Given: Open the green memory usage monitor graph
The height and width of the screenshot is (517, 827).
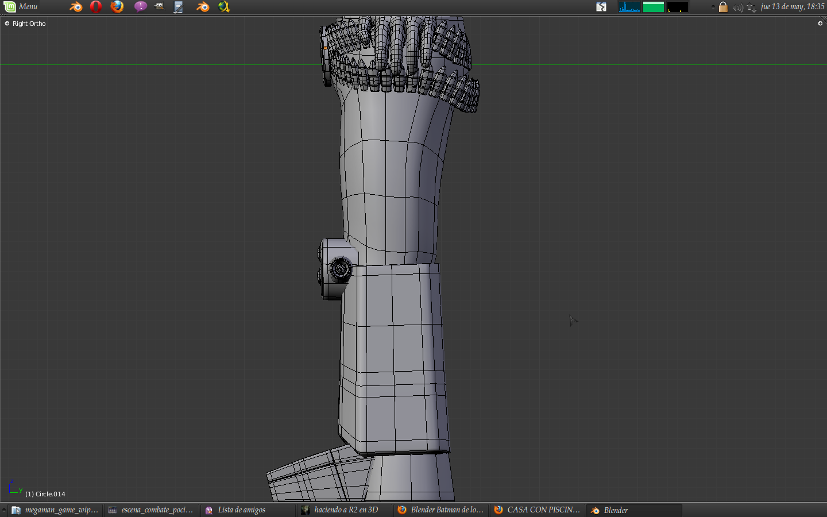Looking at the screenshot, I should (x=654, y=7).
